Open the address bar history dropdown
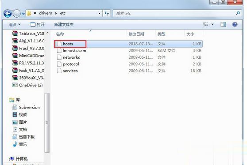247x165 pixels. click(x=100, y=13)
